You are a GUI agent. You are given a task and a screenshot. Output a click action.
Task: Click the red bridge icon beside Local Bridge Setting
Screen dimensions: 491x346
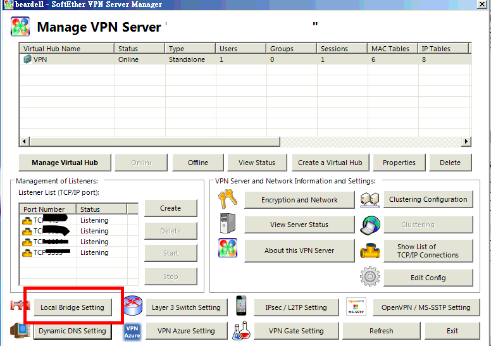pyautogui.click(x=20, y=305)
